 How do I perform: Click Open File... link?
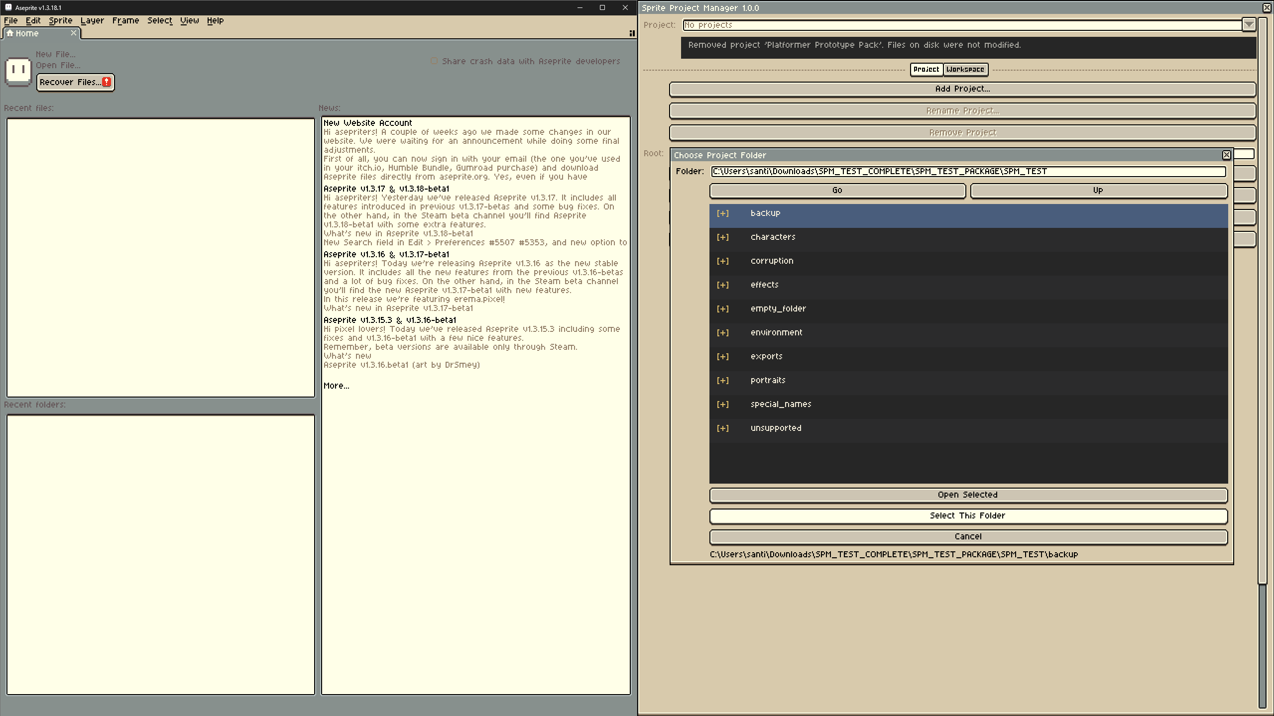coord(58,65)
